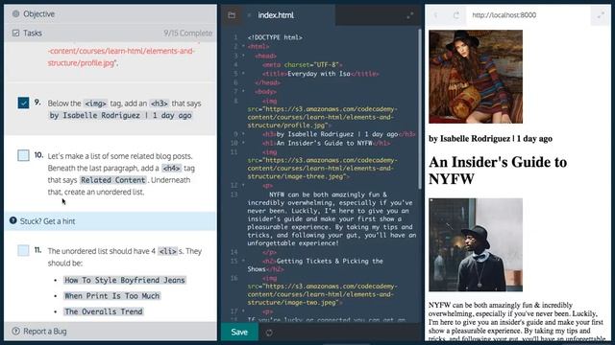Close the index.html tab with its x

(249, 15)
